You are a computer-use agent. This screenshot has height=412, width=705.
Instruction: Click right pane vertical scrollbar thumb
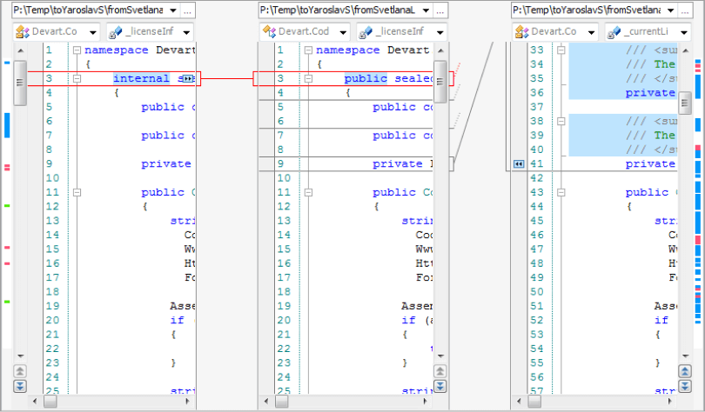[685, 103]
